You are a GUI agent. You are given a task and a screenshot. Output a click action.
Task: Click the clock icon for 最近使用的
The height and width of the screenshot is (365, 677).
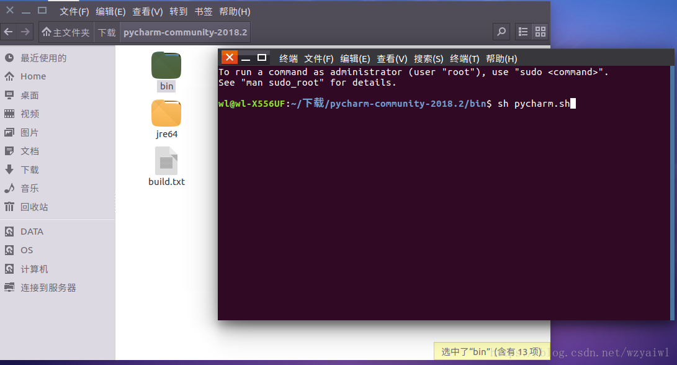click(9, 58)
